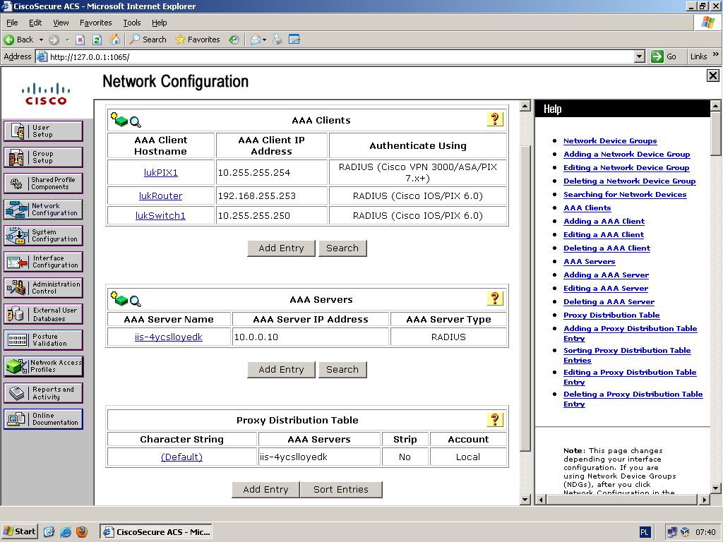Click Proxy Distribution Table help question mark
The width and height of the screenshot is (723, 542).
[x=495, y=419]
